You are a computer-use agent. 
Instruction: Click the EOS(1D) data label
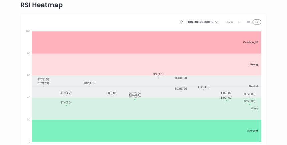tap(204, 87)
